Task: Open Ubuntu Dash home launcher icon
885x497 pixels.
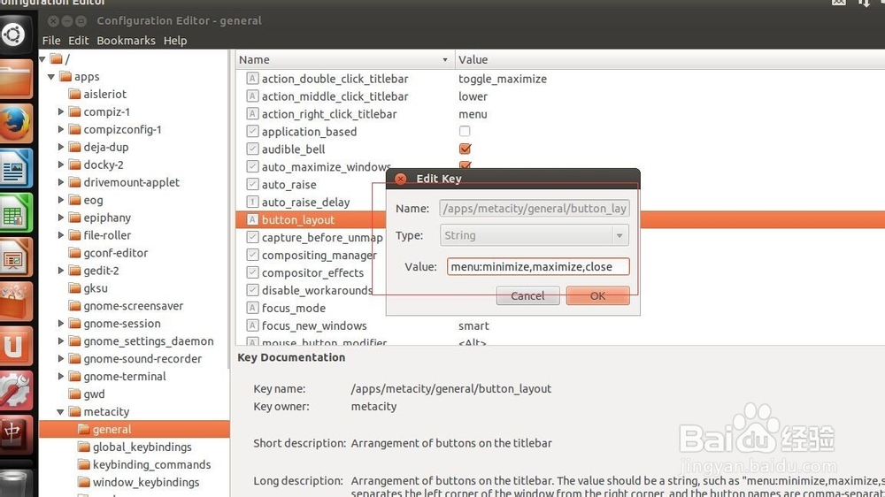Action: 15,34
